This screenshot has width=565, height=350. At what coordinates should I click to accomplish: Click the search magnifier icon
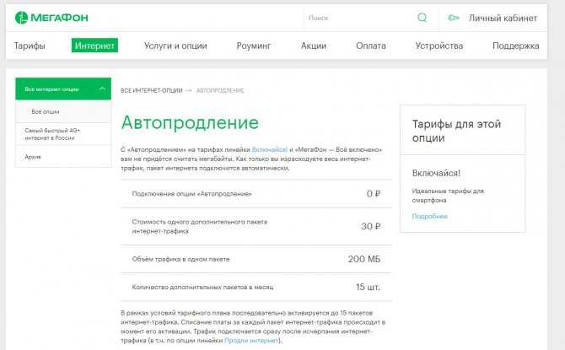[422, 18]
